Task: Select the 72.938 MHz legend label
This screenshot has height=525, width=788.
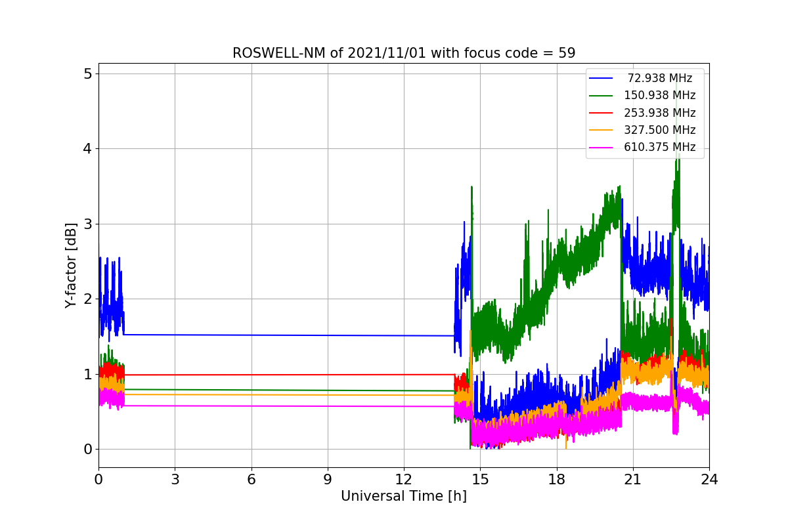Action: coord(660,78)
